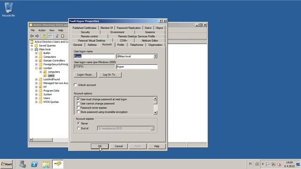Click the Log On To button
Screen dimensions: 301x169
110,75
